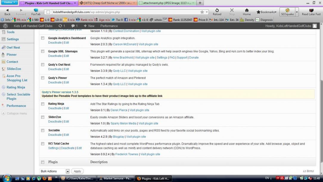Open the Settings sidebar menu

click(13, 39)
